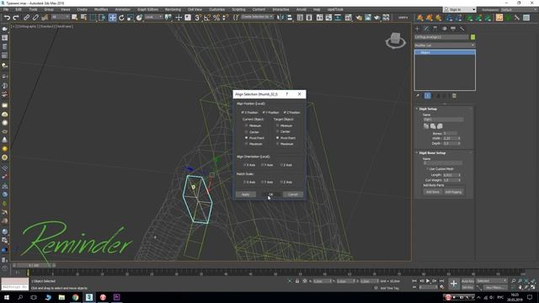
Task: Activate the Select and Scale tool
Action: tap(131, 18)
